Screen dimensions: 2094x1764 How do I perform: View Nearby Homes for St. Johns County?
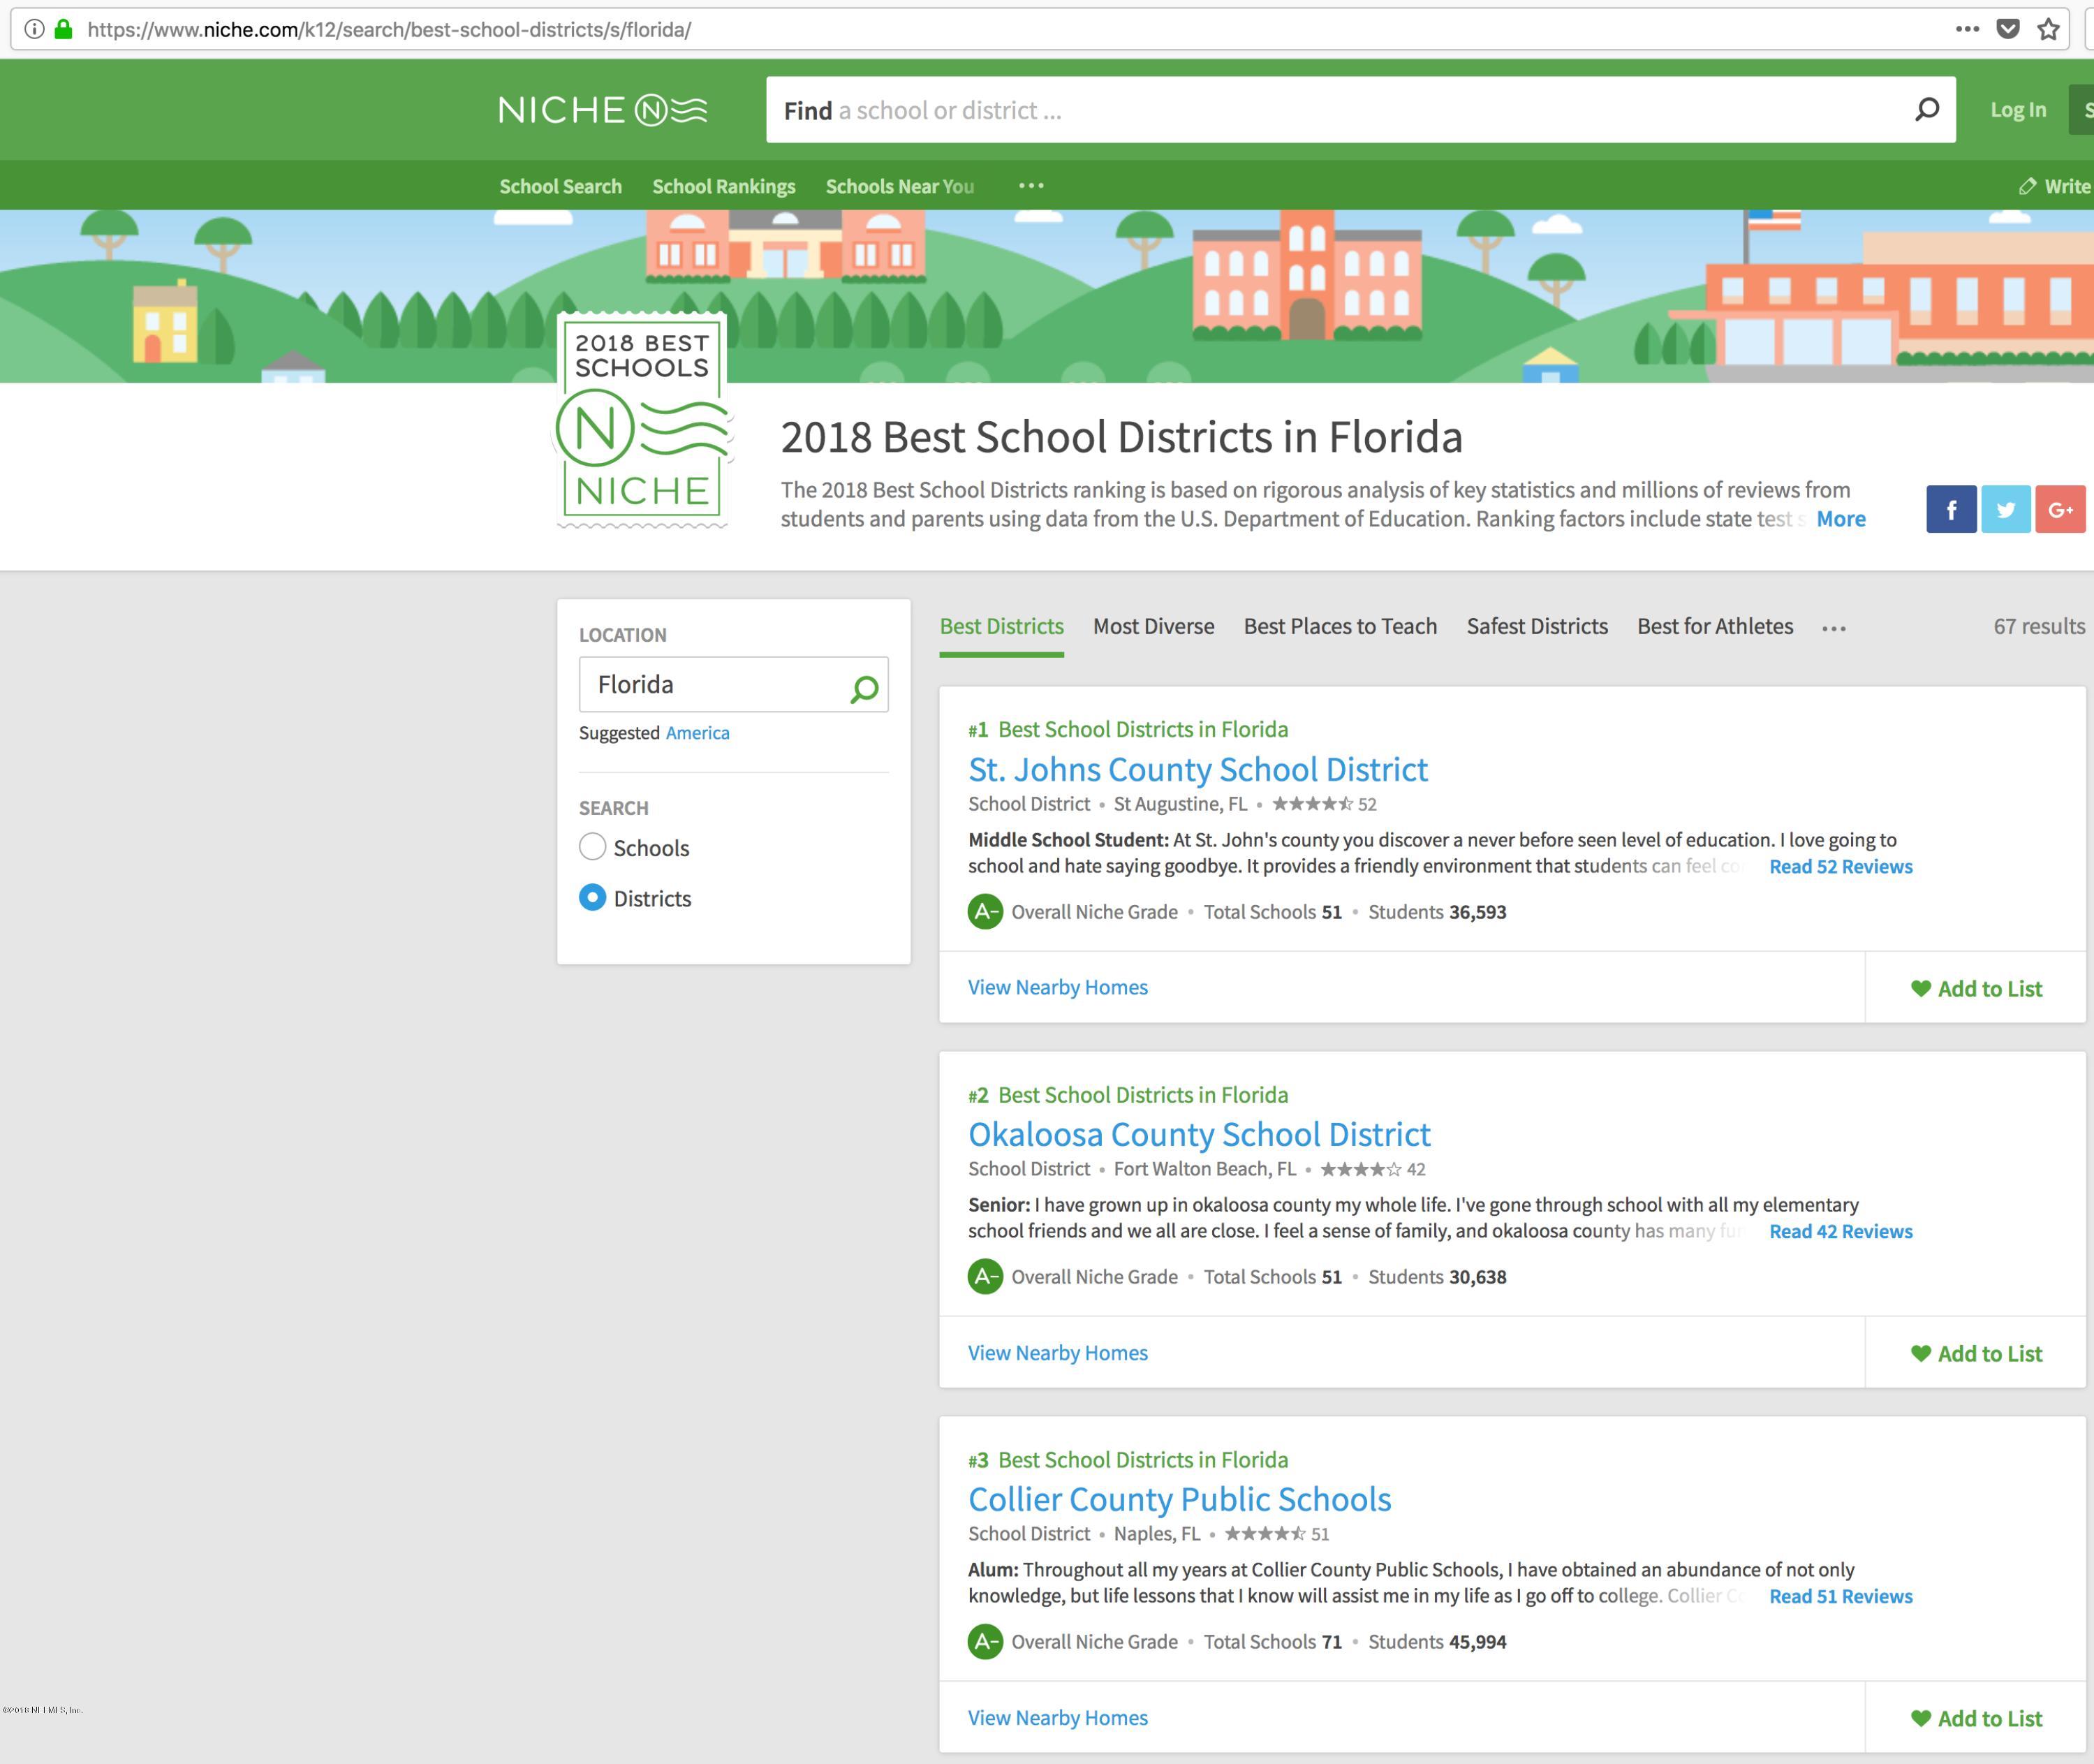[1057, 988]
